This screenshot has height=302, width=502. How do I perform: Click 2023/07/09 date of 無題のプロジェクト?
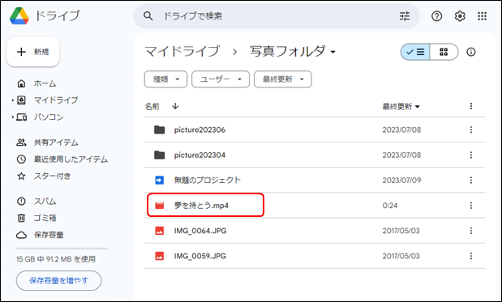tap(401, 181)
